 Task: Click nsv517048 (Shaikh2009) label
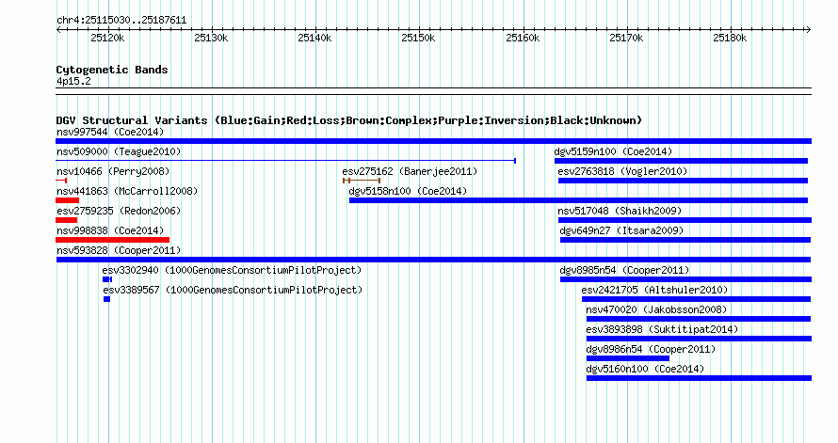620,211
